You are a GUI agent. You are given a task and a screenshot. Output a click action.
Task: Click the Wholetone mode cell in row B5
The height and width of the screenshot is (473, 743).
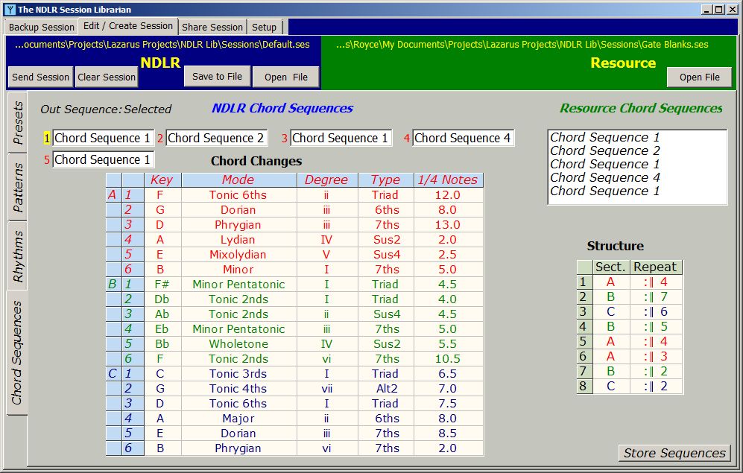point(238,343)
